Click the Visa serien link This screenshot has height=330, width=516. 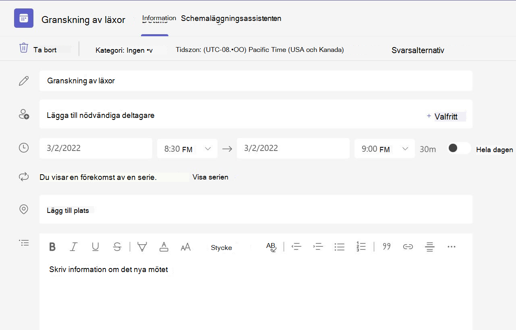(x=210, y=177)
